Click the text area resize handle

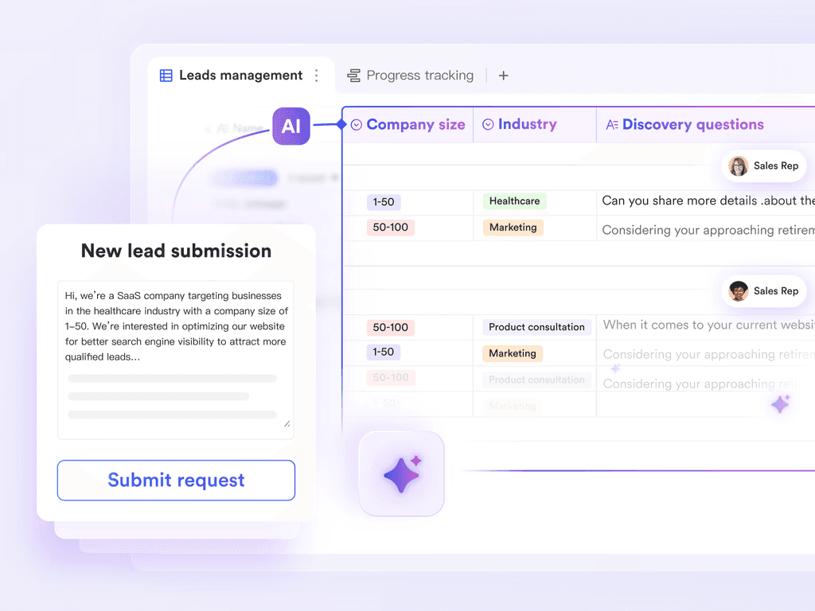click(287, 424)
